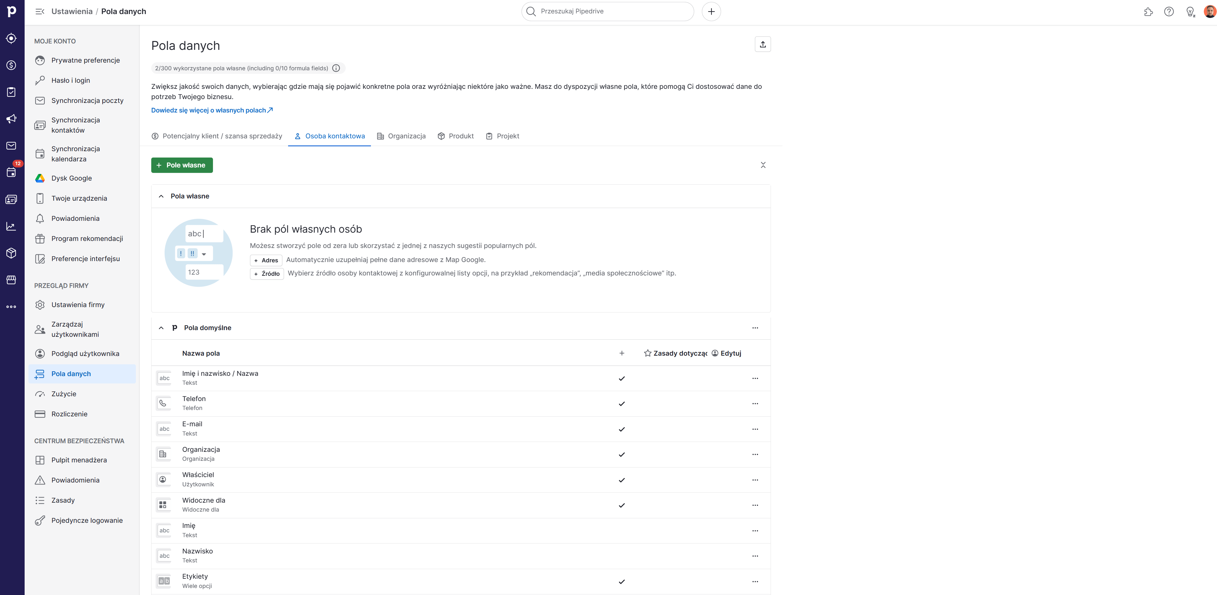Viewport: 1217px width, 595px height.
Task: Open Mail envelope icon in left rail
Action: point(11,146)
